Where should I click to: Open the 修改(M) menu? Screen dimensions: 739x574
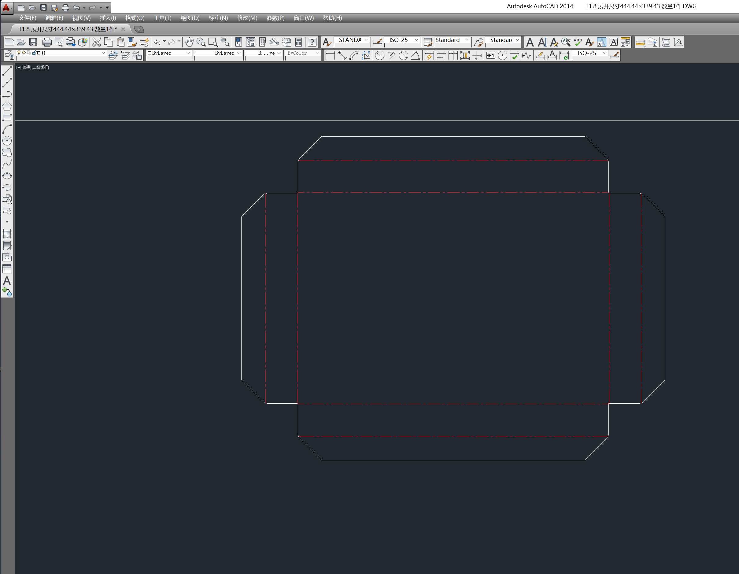point(247,18)
